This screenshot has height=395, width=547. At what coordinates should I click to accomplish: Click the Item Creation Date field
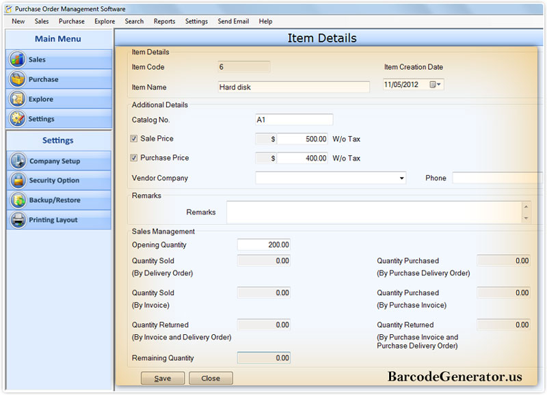(x=414, y=84)
